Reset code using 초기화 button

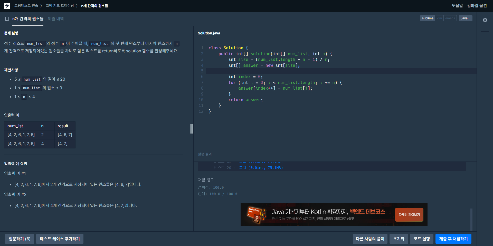[399, 239]
